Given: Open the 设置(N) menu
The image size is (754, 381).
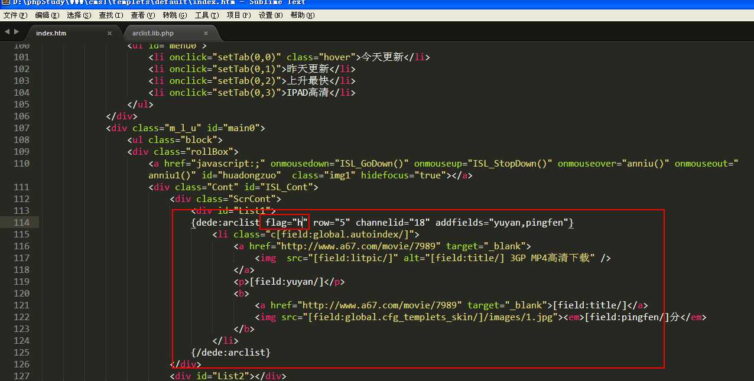Looking at the screenshot, I should pos(271,15).
